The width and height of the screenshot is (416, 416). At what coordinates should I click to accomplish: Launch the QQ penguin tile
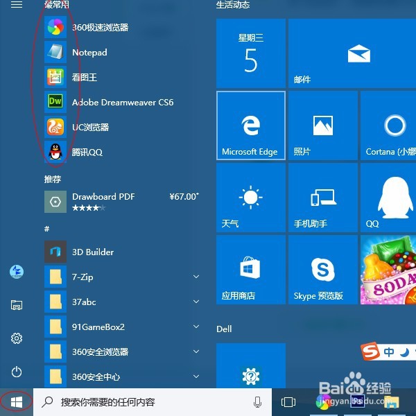coord(388,198)
